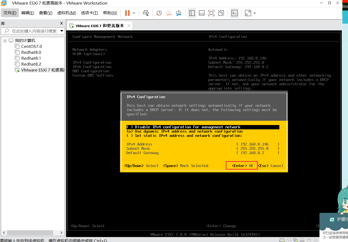Click the Redhat8.1 VM icon
The height and width of the screenshot is (242, 348).
coord(17,58)
